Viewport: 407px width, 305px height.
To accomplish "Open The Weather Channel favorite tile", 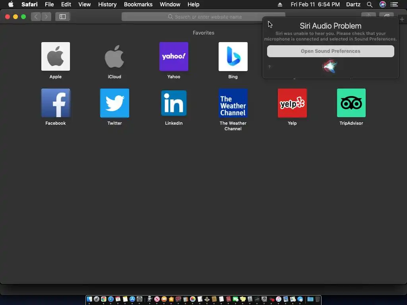I will click(233, 103).
